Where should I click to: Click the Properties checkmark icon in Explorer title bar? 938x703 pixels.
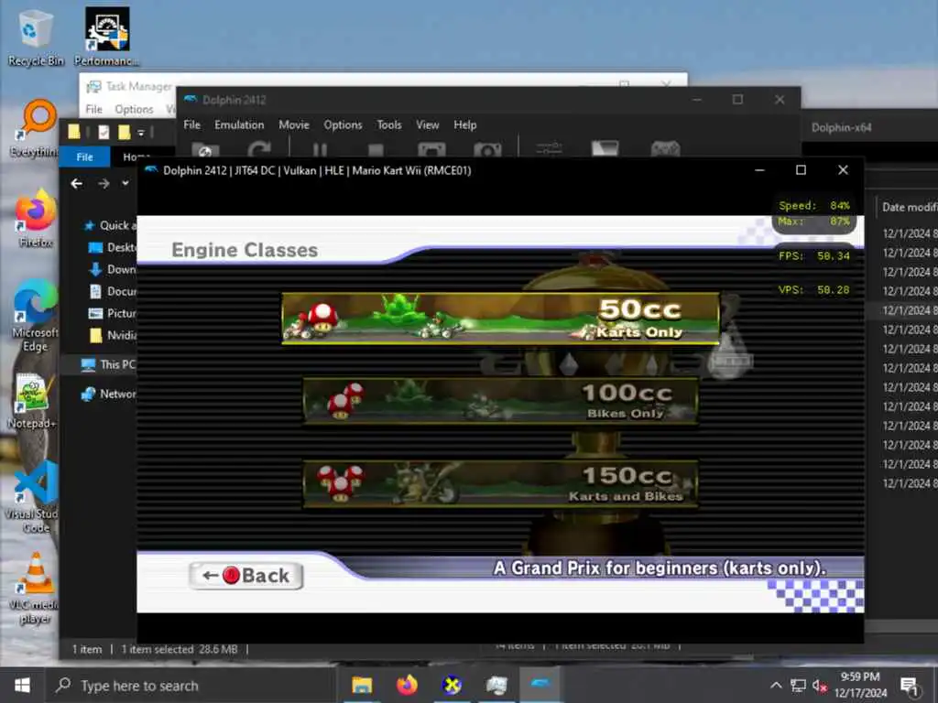pos(104,132)
